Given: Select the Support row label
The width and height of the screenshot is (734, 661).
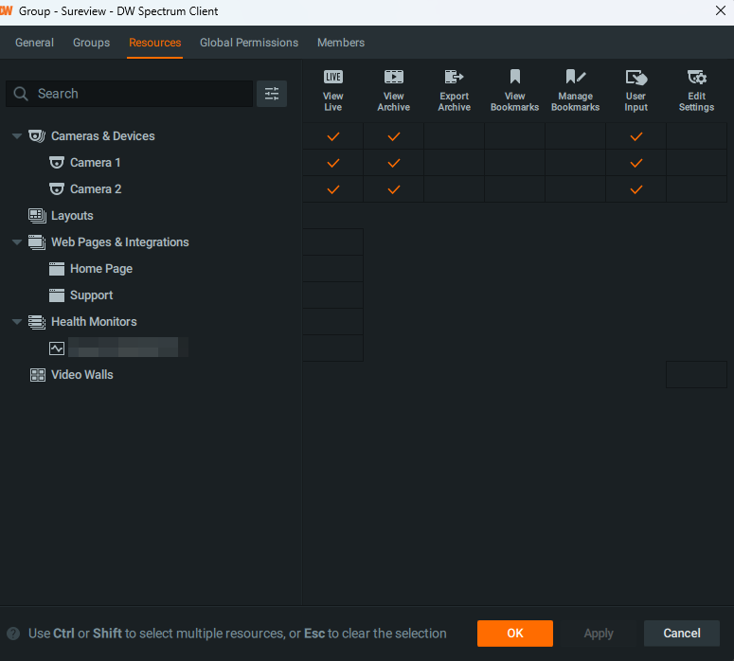Looking at the screenshot, I should 91,295.
